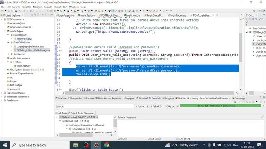
Task: Open the Coverage tab
Action: (239, 98)
